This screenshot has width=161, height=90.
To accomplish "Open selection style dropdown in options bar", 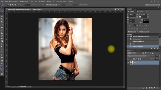I will pos(51,5).
